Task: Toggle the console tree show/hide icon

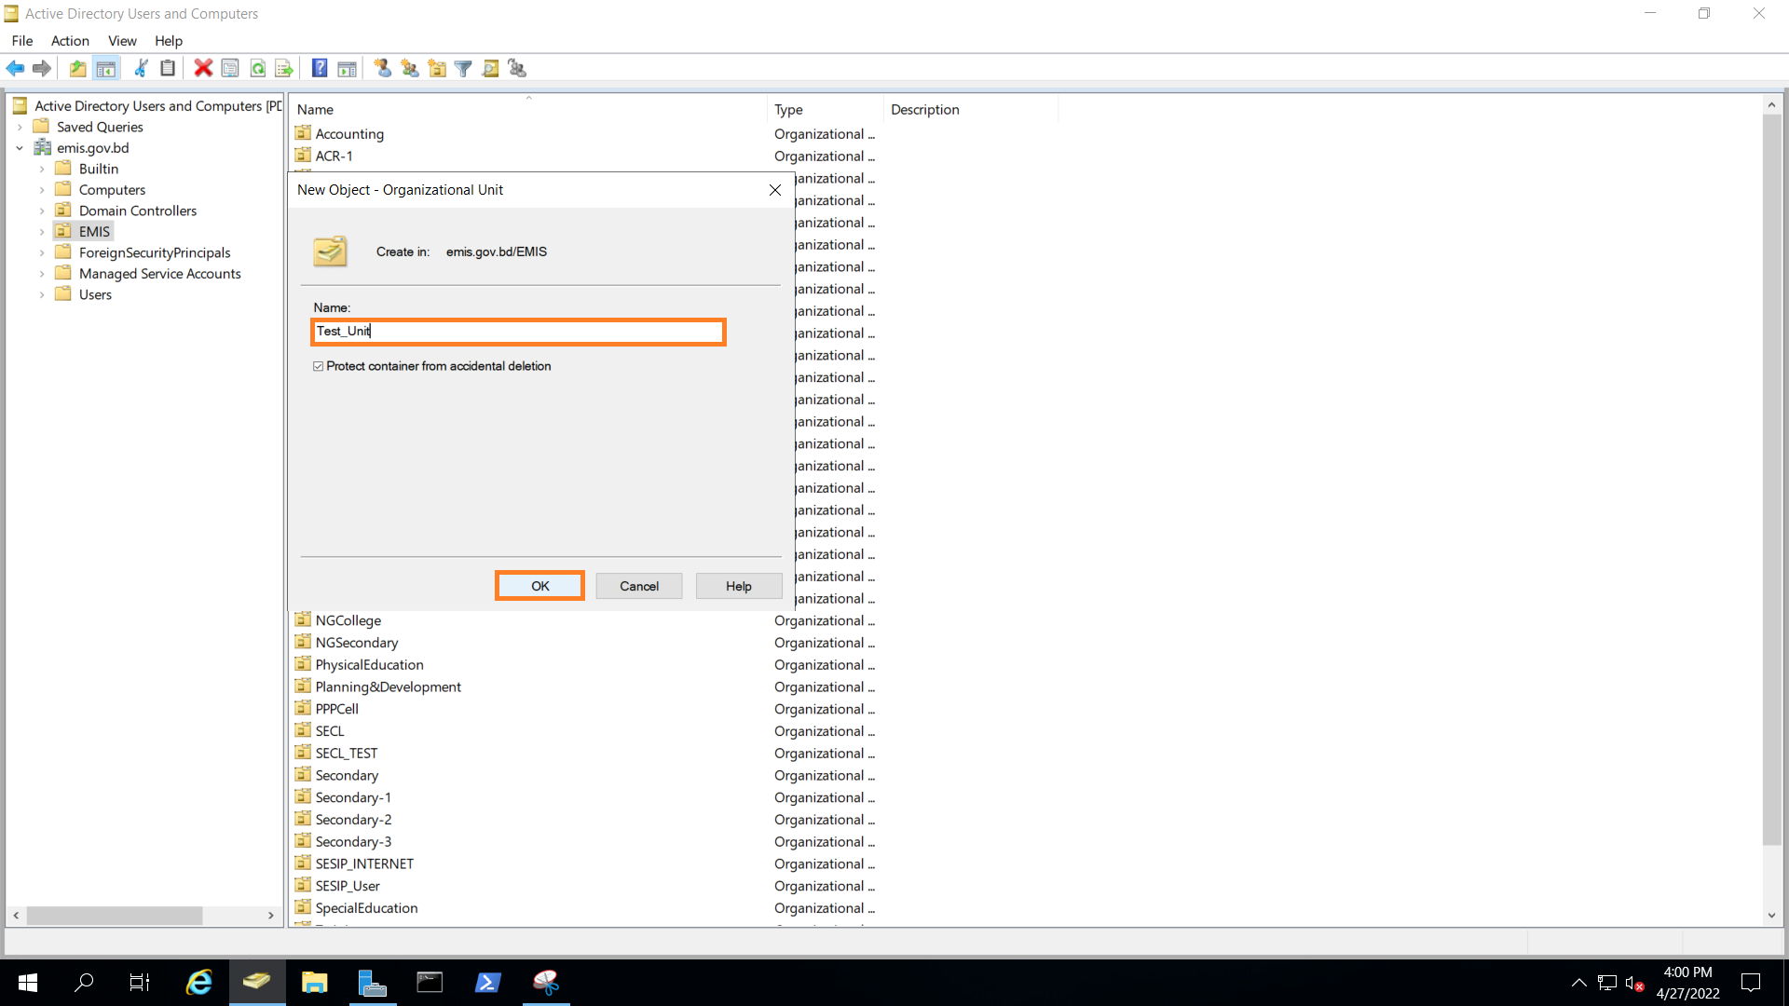Action: pyautogui.click(x=106, y=68)
